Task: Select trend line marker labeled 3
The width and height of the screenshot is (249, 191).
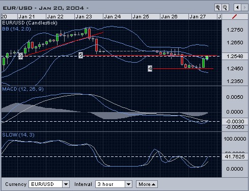Action: click(20, 56)
